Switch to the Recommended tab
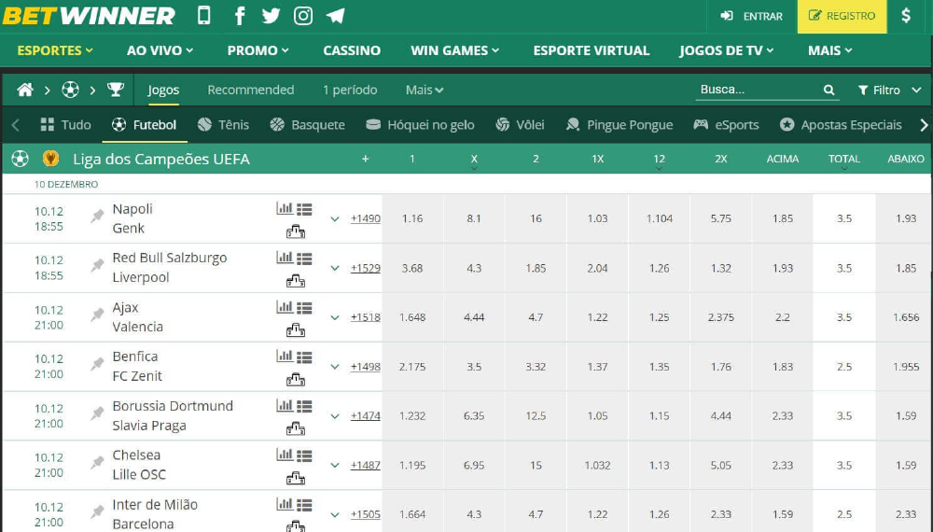933x532 pixels. click(250, 90)
